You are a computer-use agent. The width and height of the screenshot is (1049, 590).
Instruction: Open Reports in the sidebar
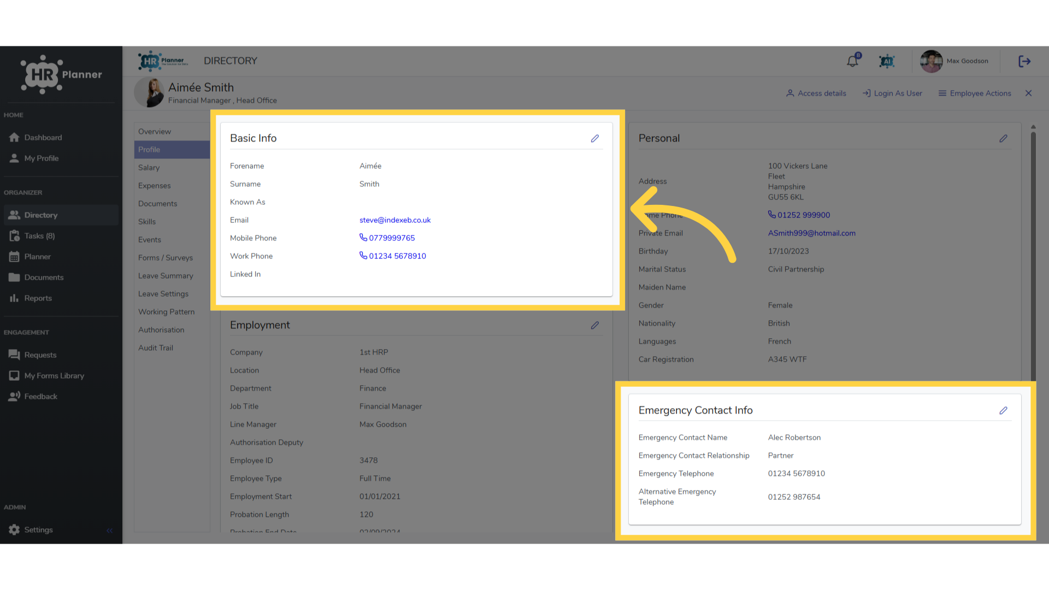61,298
